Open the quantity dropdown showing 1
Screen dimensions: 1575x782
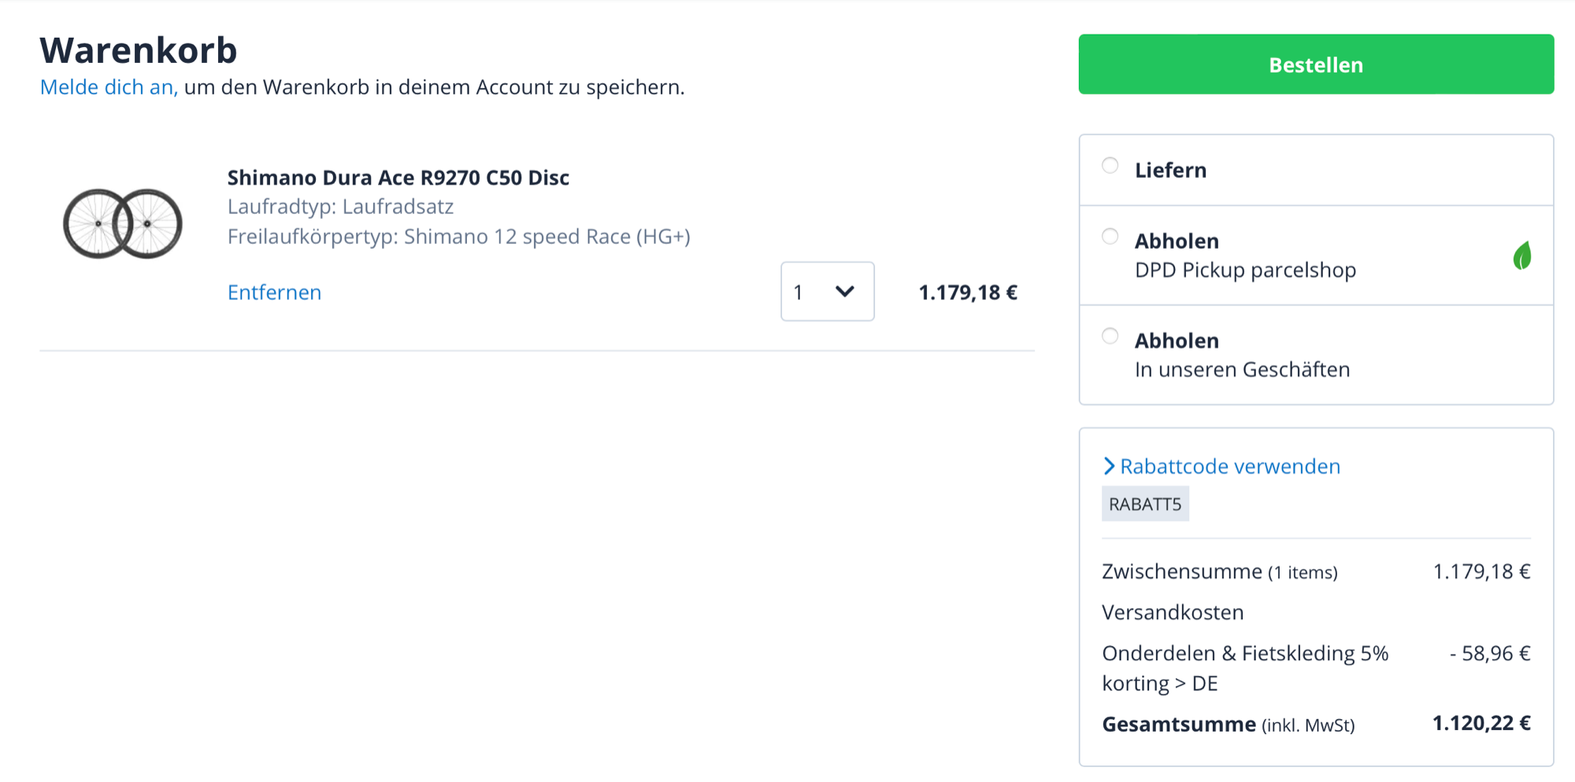[826, 292]
